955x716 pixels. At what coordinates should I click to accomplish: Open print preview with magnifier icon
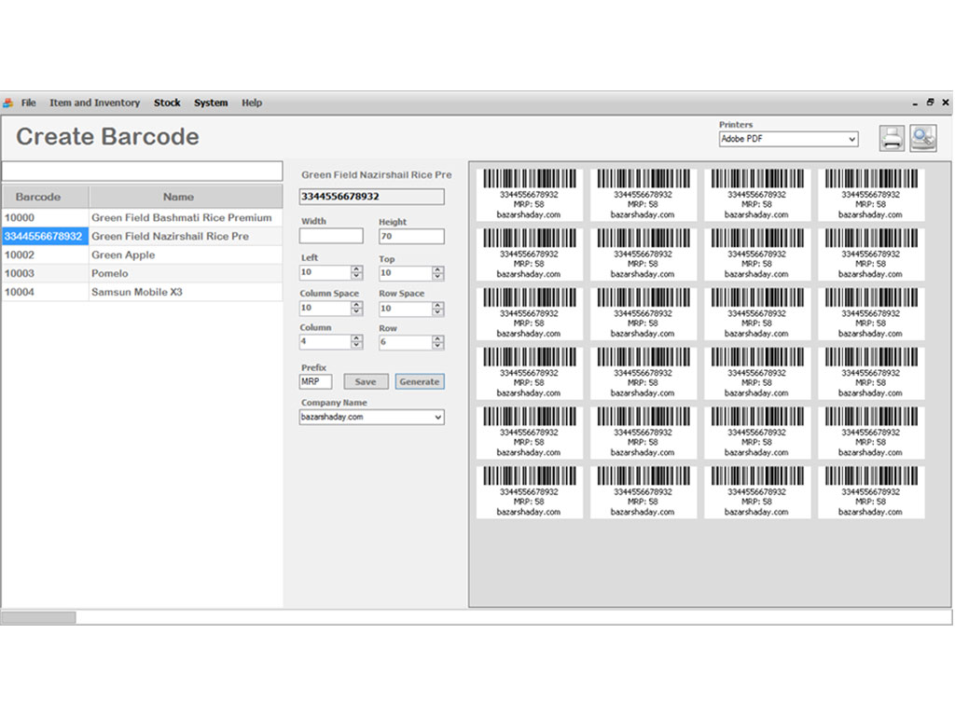923,139
